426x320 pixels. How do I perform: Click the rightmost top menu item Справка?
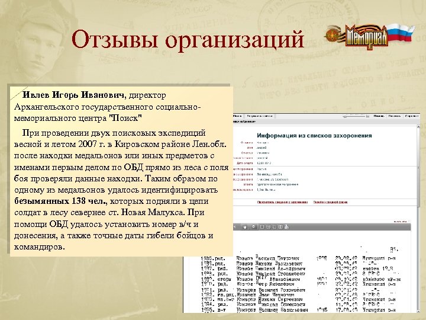412,116
